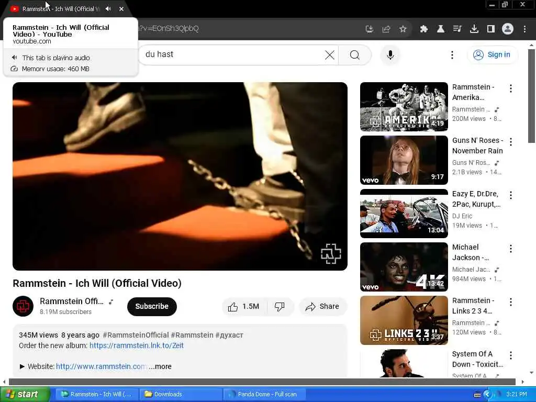Open Guns N' Roses November Rain thumbnail
536x402 pixels.
tap(404, 160)
